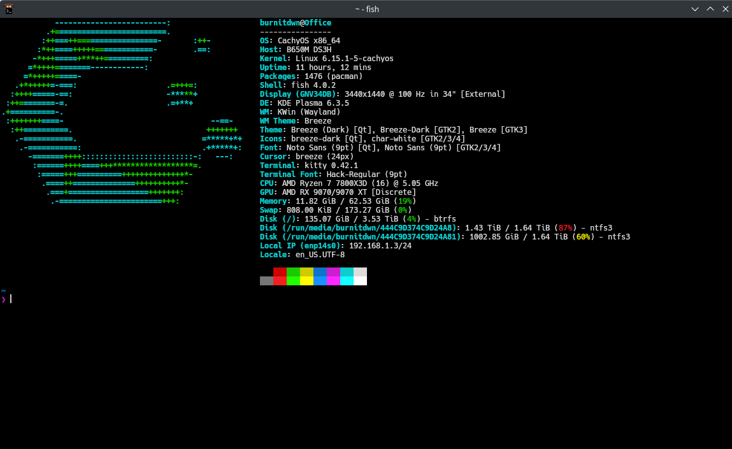The image size is (732, 449).
Task: Click the WM KWin (Wayland) line
Action: [300, 112]
